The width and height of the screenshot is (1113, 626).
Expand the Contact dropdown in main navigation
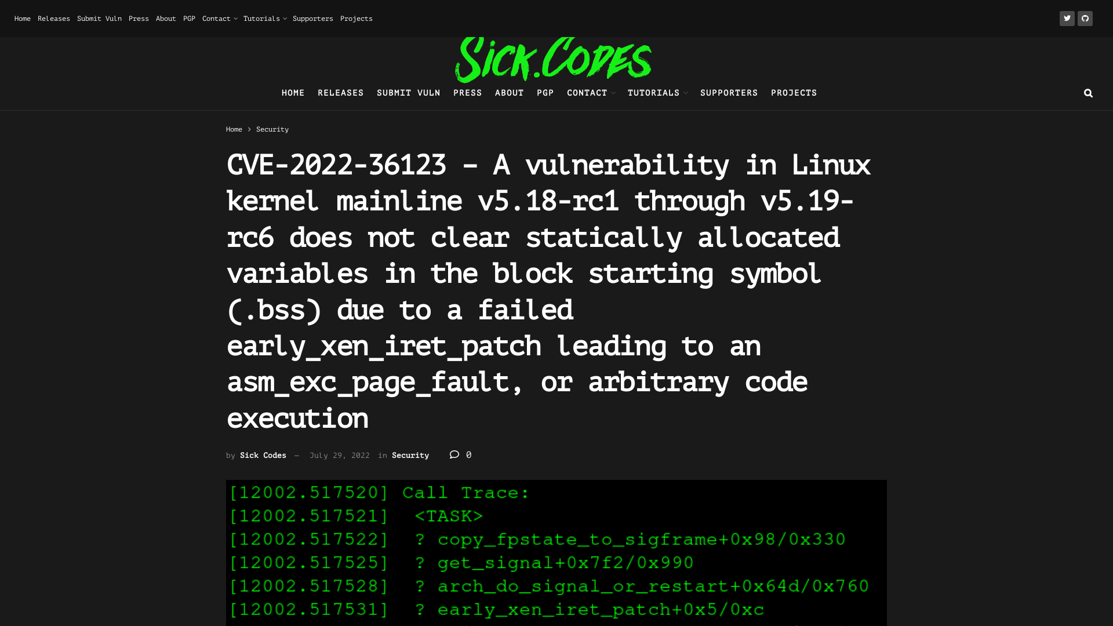point(590,93)
